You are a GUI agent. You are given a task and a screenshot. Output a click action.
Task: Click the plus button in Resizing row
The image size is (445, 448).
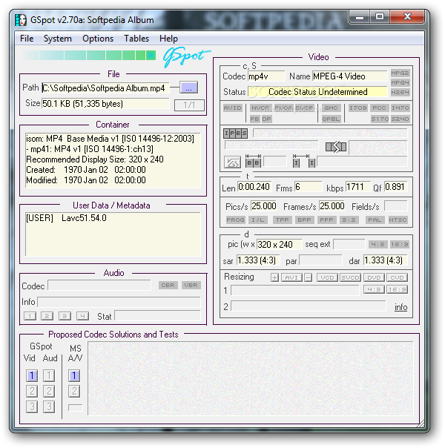point(274,277)
